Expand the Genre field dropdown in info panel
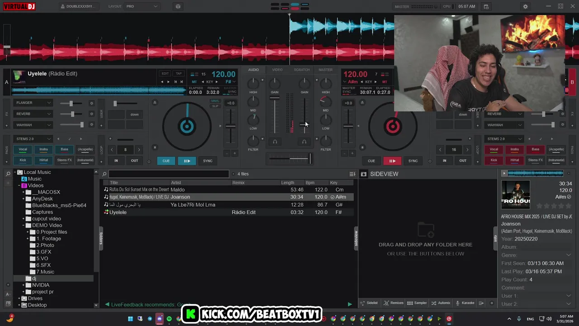 coord(569,255)
